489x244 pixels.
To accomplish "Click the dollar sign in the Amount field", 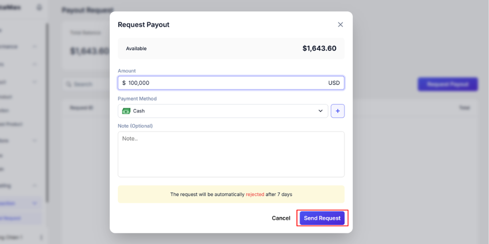I will click(x=124, y=83).
